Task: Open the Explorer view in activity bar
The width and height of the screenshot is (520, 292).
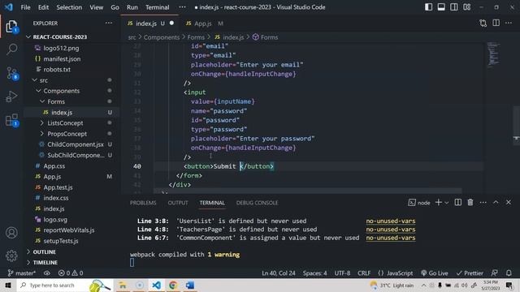Action: [11, 26]
